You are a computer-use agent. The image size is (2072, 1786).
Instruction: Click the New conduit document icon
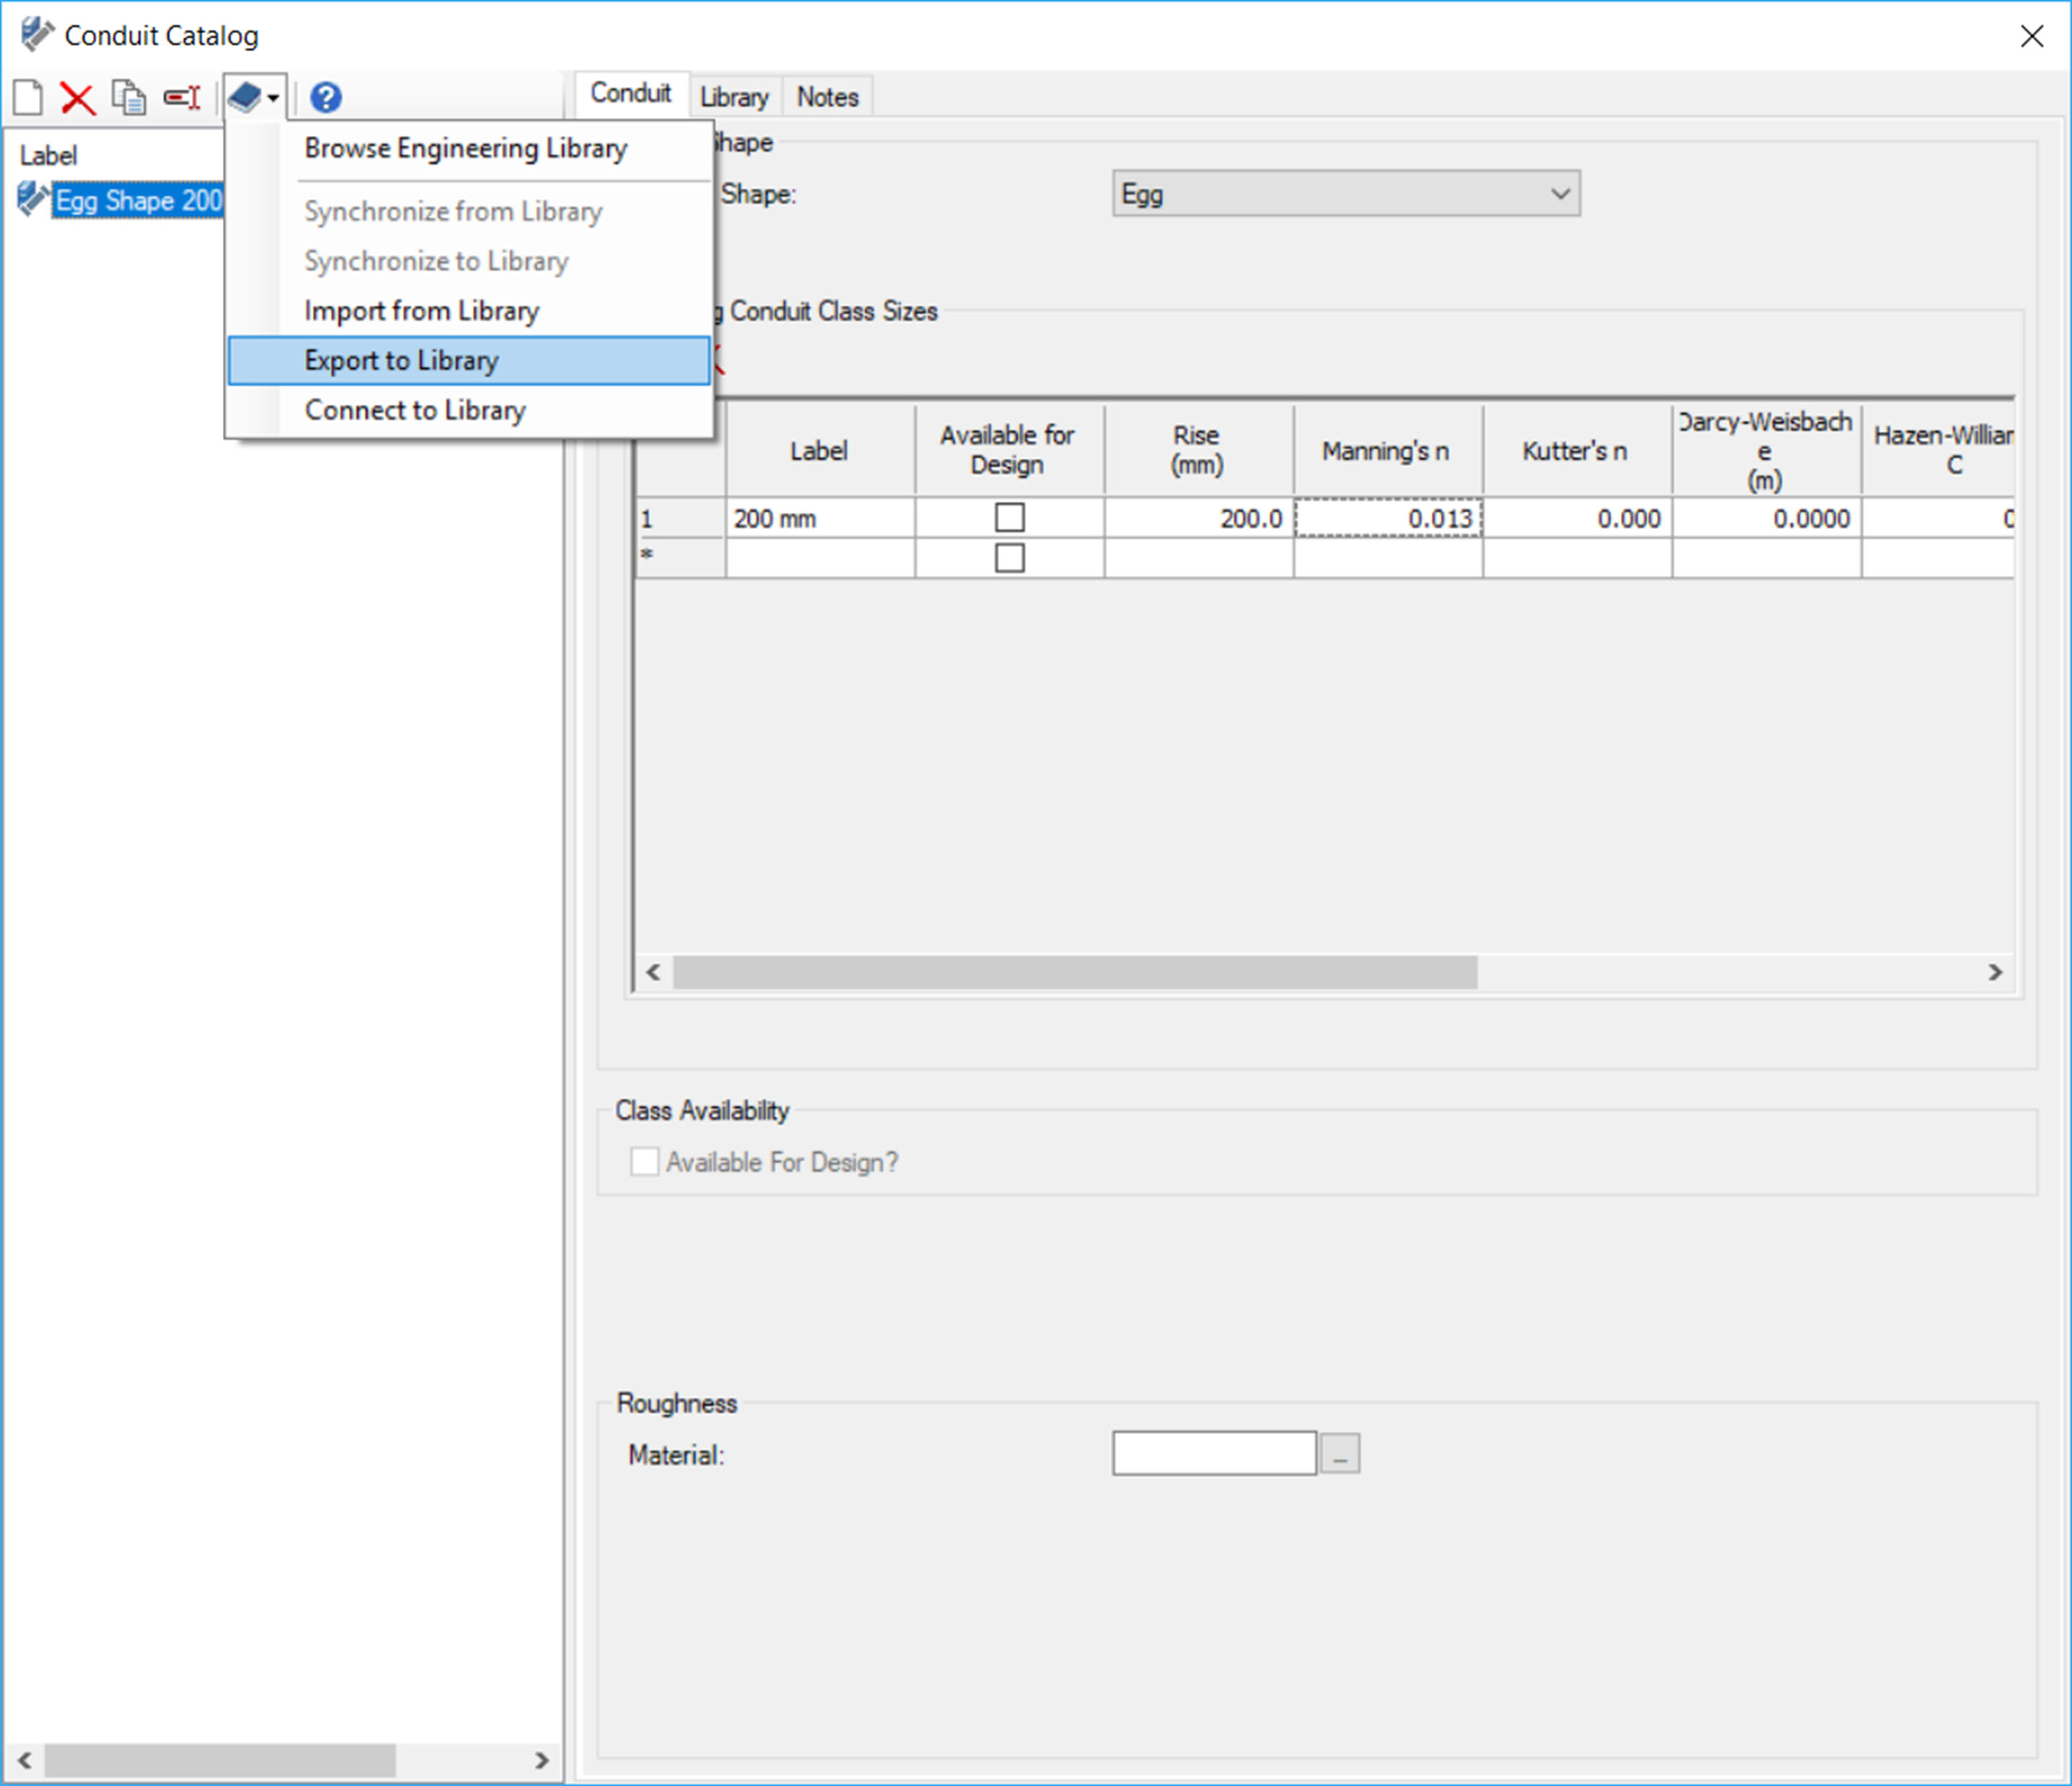pyautogui.click(x=28, y=97)
